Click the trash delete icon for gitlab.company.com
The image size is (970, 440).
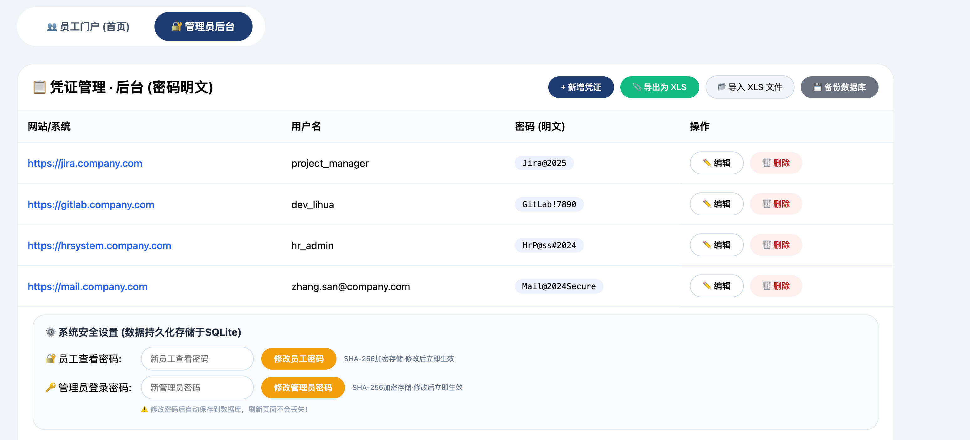[x=767, y=204]
